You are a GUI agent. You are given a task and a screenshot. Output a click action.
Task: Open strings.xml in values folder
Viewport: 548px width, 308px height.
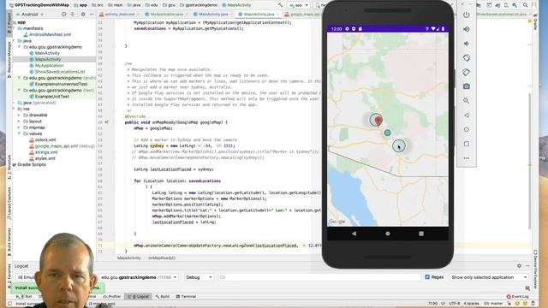click(45, 152)
